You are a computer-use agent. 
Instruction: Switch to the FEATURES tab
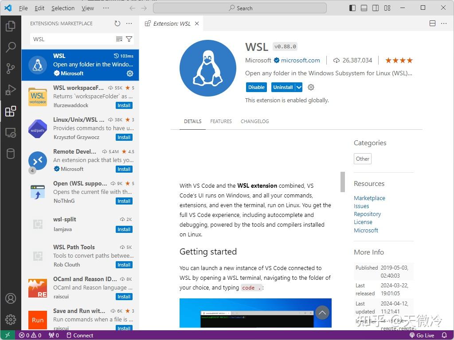(221, 121)
